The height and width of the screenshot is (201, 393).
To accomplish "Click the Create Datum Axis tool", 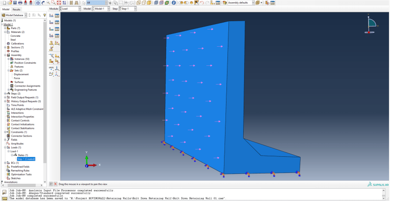I will [57, 68].
